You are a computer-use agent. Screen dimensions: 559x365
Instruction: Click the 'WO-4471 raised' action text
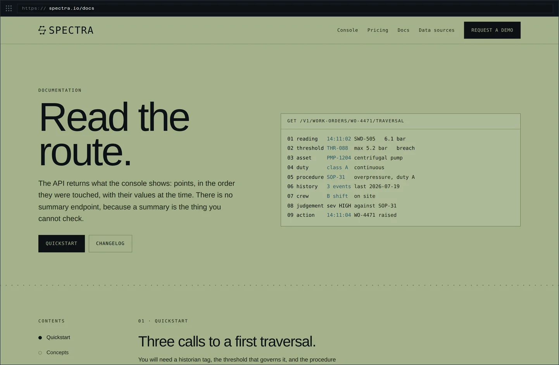(375, 215)
